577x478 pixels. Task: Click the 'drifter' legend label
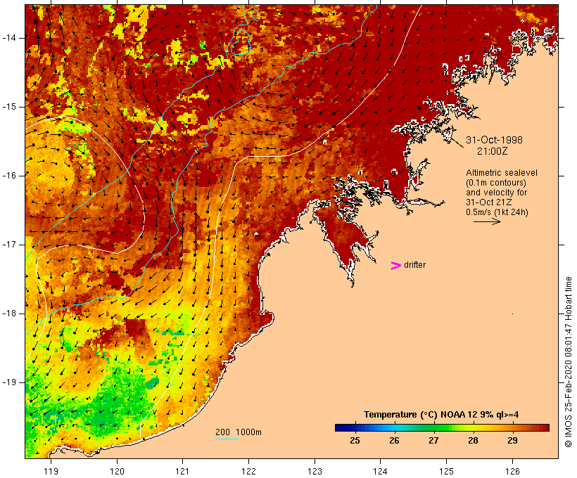point(414,265)
